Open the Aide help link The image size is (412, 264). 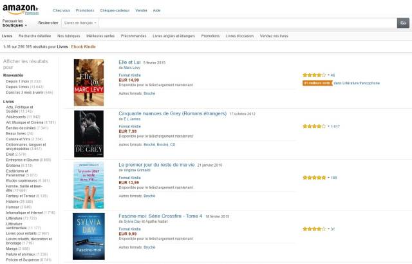(156, 10)
